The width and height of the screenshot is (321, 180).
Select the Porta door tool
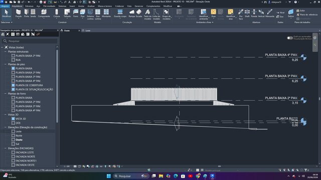27,13
